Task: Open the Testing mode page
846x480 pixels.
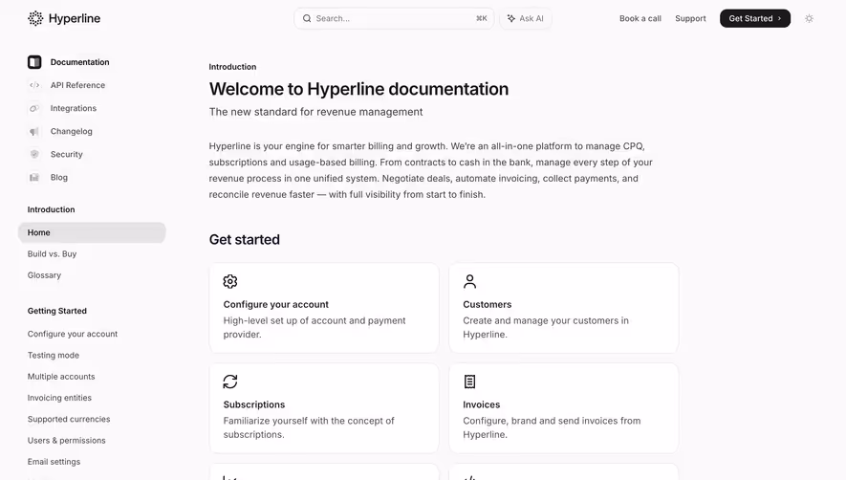Action: [54, 356]
